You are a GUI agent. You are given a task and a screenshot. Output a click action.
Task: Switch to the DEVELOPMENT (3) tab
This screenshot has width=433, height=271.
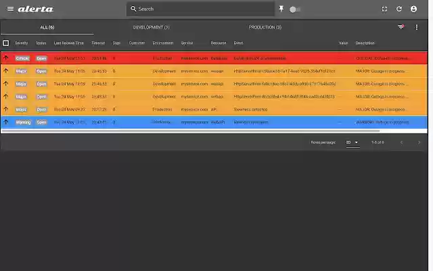tap(152, 27)
